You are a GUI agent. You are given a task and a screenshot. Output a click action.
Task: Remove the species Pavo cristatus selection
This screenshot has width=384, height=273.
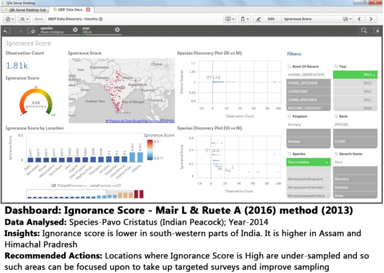pyautogui.click(x=75, y=30)
